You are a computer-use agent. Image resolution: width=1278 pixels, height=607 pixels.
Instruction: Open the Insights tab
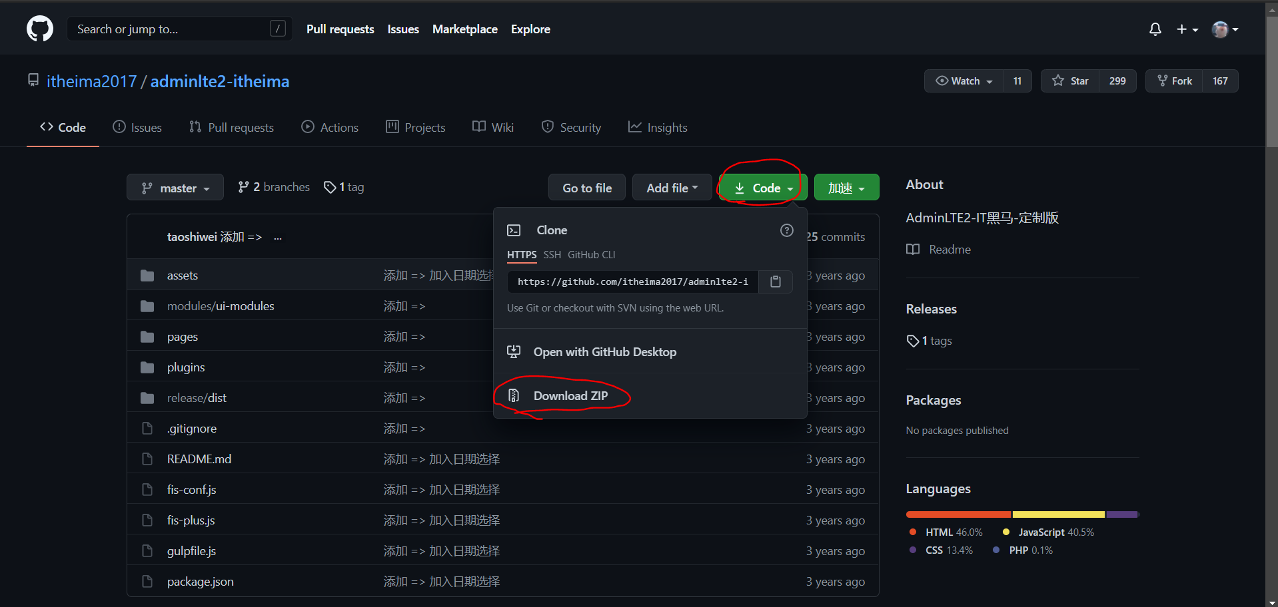point(658,127)
